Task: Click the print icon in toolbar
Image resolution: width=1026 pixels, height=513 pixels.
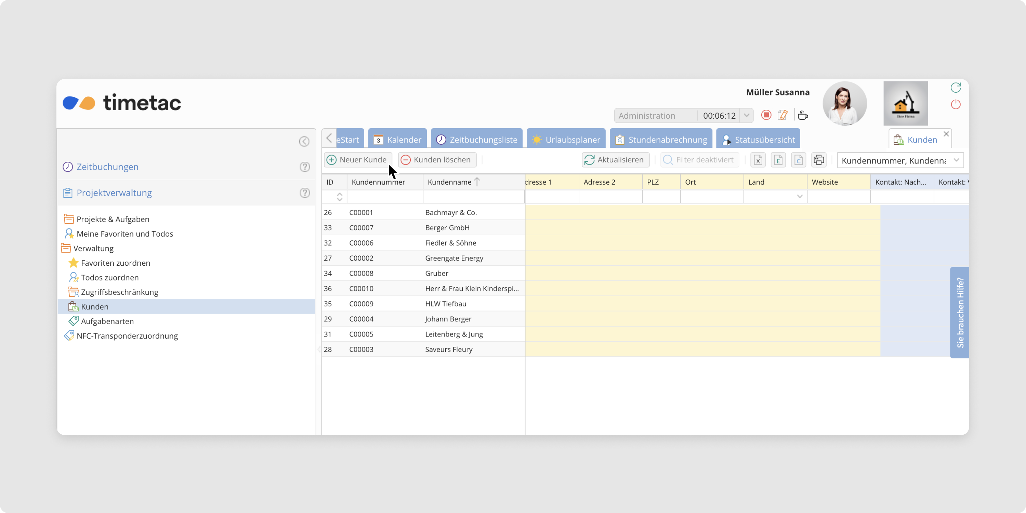Action: coord(819,160)
